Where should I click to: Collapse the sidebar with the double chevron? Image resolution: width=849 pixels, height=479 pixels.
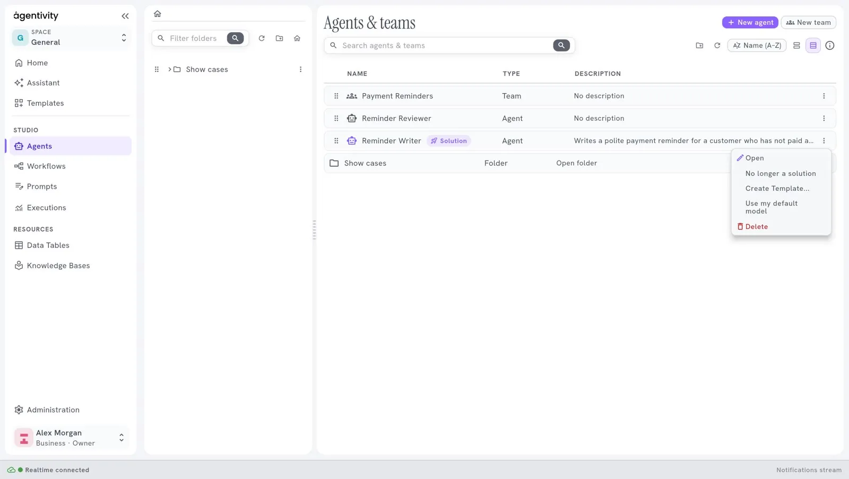tap(125, 16)
